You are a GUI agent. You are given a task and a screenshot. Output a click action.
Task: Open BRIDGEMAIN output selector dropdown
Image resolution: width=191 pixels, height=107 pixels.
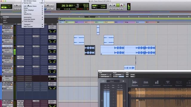click(x=52, y=68)
